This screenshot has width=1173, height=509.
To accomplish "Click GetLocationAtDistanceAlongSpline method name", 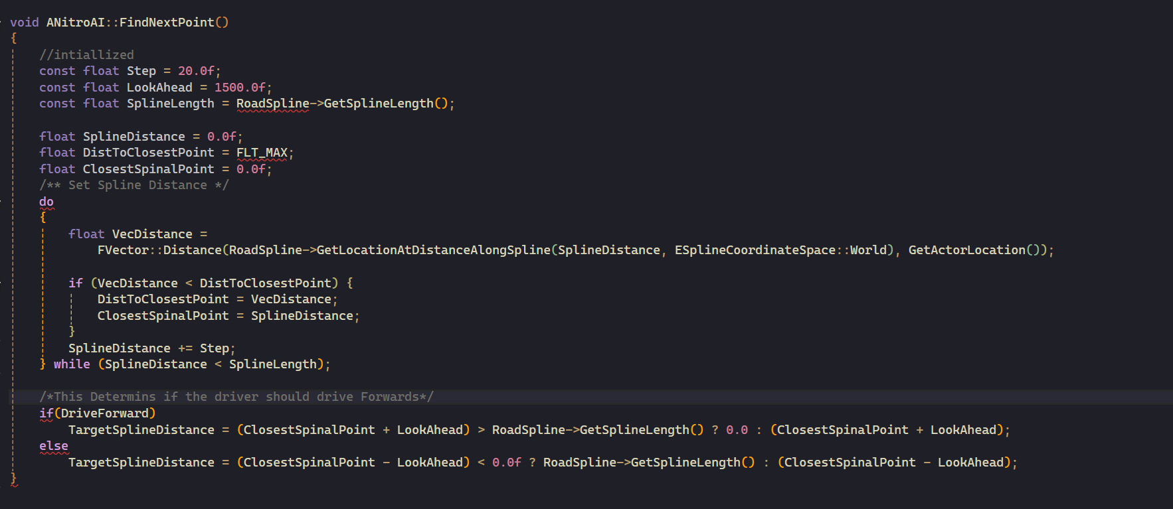I will coord(434,250).
